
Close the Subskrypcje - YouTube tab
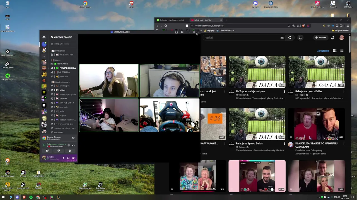221,20
